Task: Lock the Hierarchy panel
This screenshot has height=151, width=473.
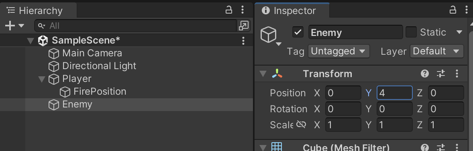Action: [229, 10]
